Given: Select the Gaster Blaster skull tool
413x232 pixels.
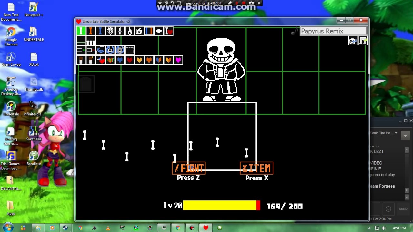Looking at the screenshot, I should point(110,31).
